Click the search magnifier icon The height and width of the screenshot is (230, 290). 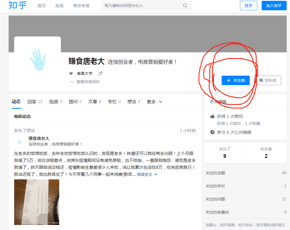(x=185, y=6)
